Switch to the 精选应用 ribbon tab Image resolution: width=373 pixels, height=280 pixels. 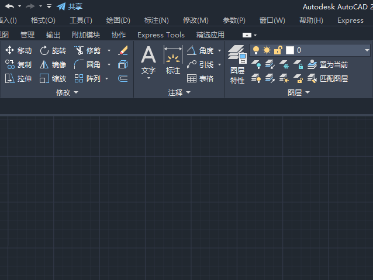[210, 35]
